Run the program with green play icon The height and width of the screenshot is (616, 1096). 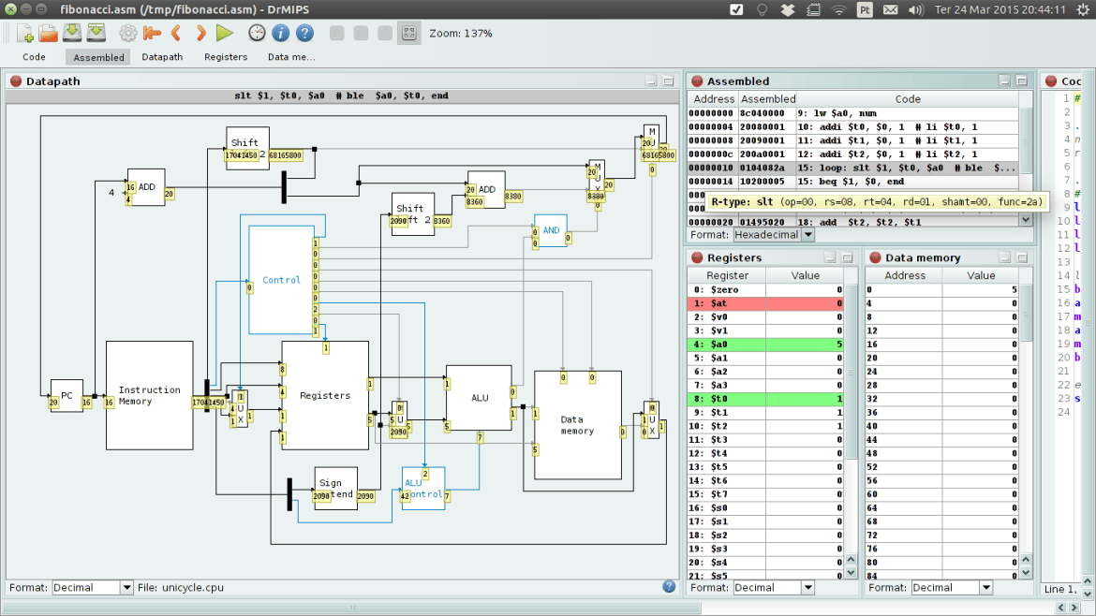point(224,33)
